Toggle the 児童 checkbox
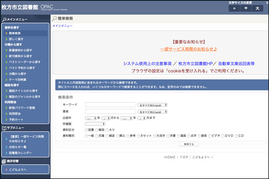The height and width of the screenshot is (179, 269). (98, 136)
